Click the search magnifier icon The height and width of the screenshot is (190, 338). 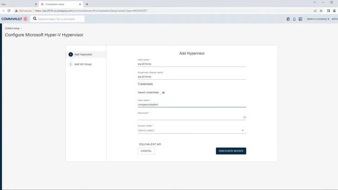[35, 19]
